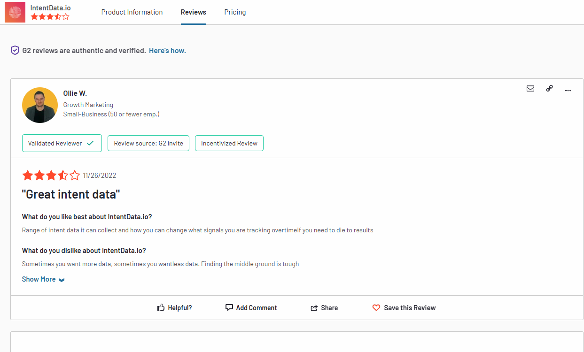Open reviewer name Ollie W.
Viewport: 584px width, 352px height.
click(x=75, y=93)
